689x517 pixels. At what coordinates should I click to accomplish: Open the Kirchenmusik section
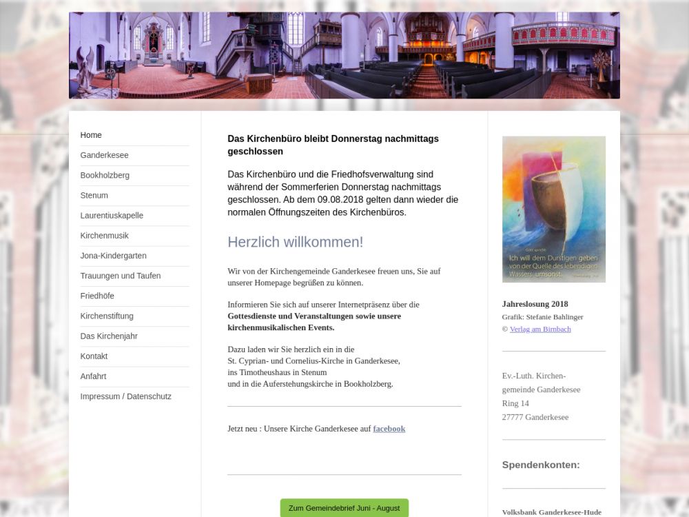pyautogui.click(x=104, y=235)
